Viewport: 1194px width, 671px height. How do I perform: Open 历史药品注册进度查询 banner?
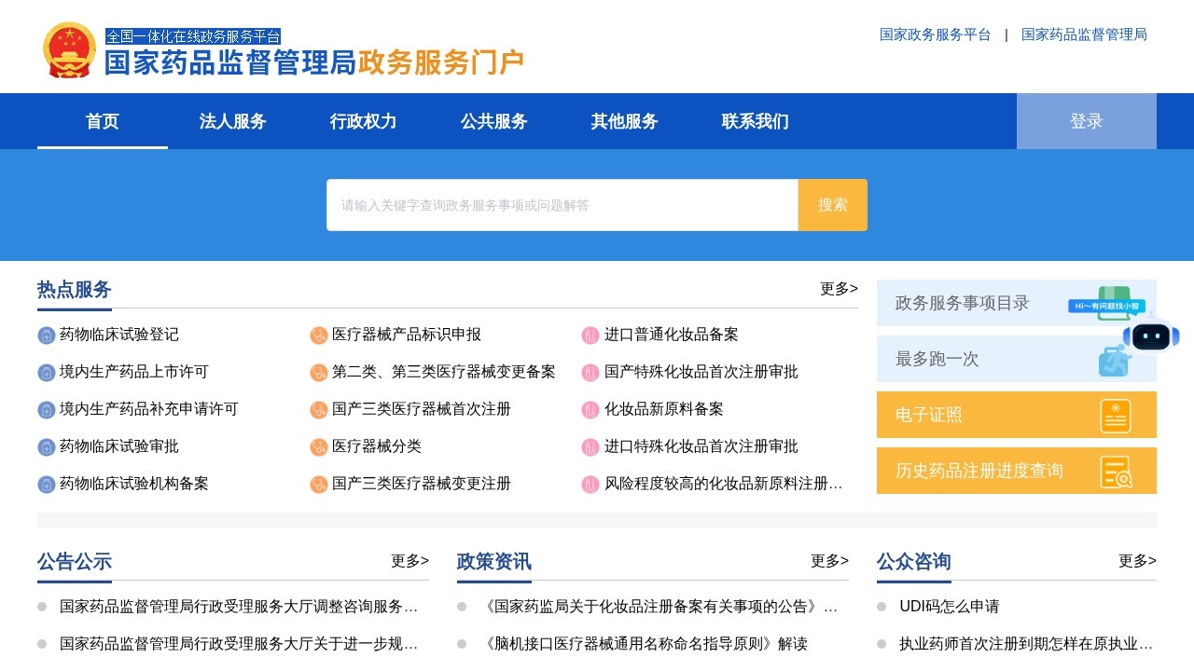point(1017,471)
